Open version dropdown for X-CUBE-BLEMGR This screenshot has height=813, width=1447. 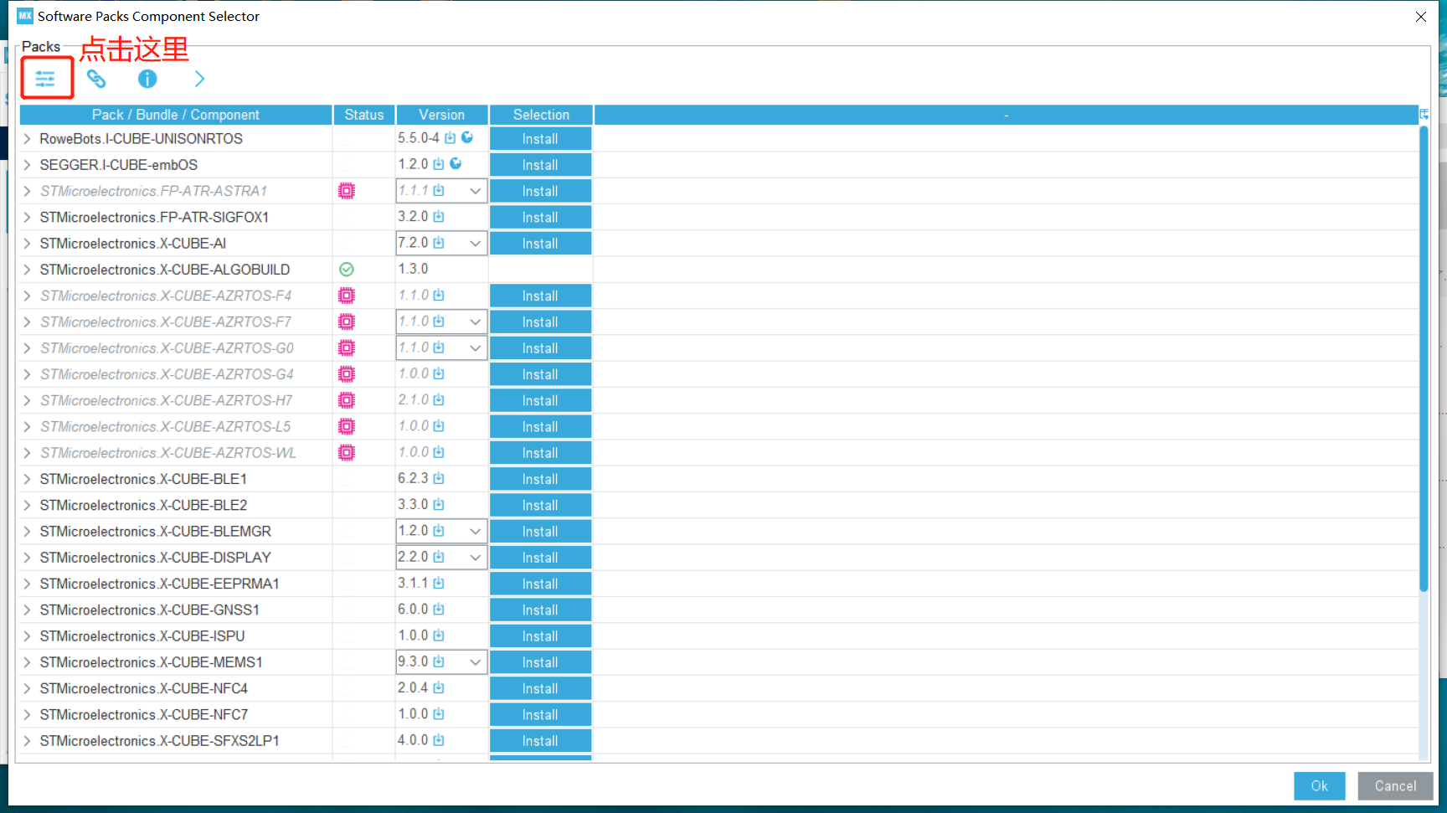[x=475, y=531]
